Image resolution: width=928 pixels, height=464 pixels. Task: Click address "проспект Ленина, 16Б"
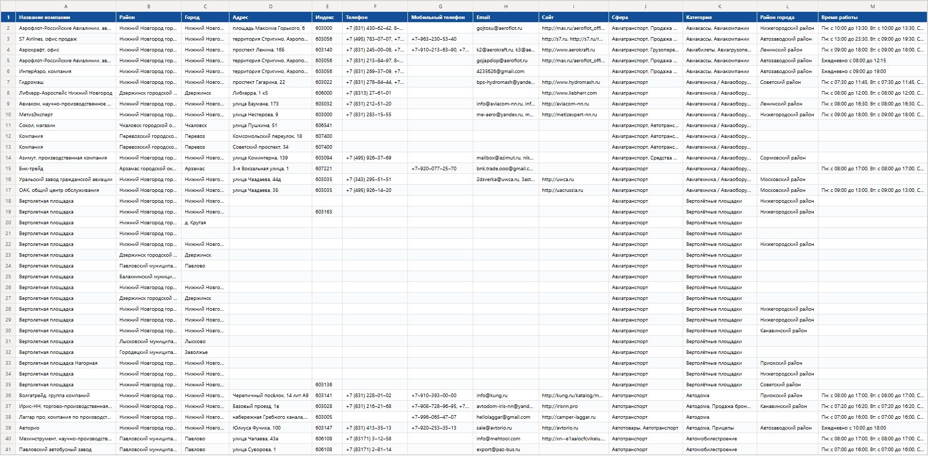coord(271,50)
